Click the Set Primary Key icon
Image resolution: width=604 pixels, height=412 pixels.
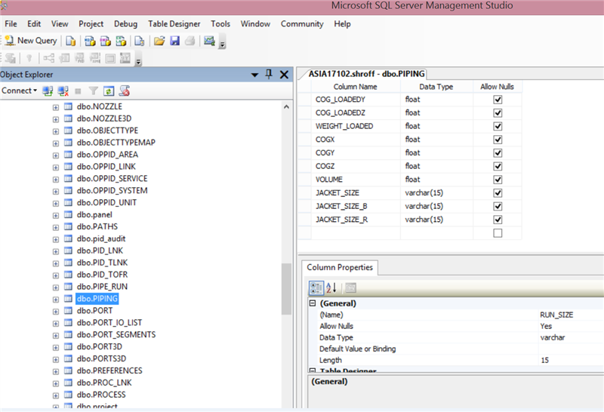[x=29, y=58]
